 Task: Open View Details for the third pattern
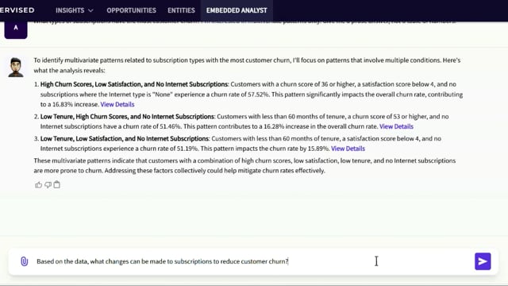point(348,149)
